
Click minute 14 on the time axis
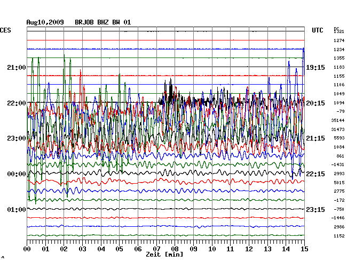pos(286,249)
